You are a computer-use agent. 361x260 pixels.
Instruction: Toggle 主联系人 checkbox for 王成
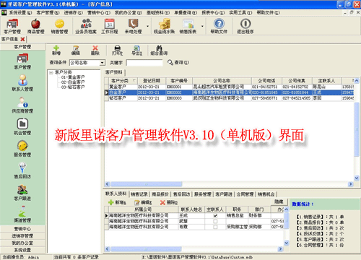pos(215,216)
